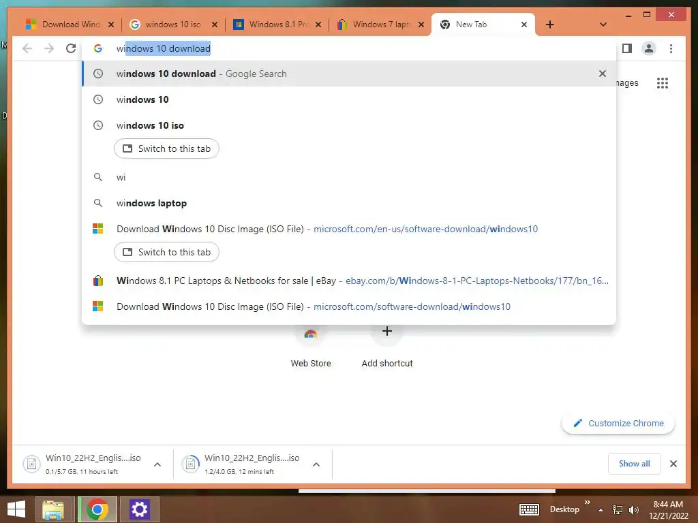Open the network tray icon
698x523 pixels.
[618, 510]
